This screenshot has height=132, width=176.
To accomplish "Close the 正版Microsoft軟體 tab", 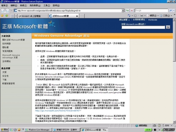I will (x=77, y=16).
